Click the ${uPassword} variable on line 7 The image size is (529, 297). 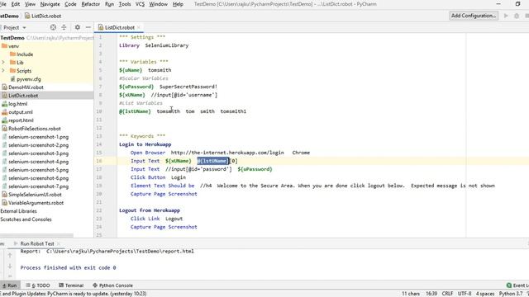coord(136,87)
